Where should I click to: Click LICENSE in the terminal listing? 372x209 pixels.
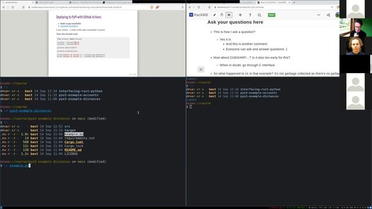coord(71,154)
